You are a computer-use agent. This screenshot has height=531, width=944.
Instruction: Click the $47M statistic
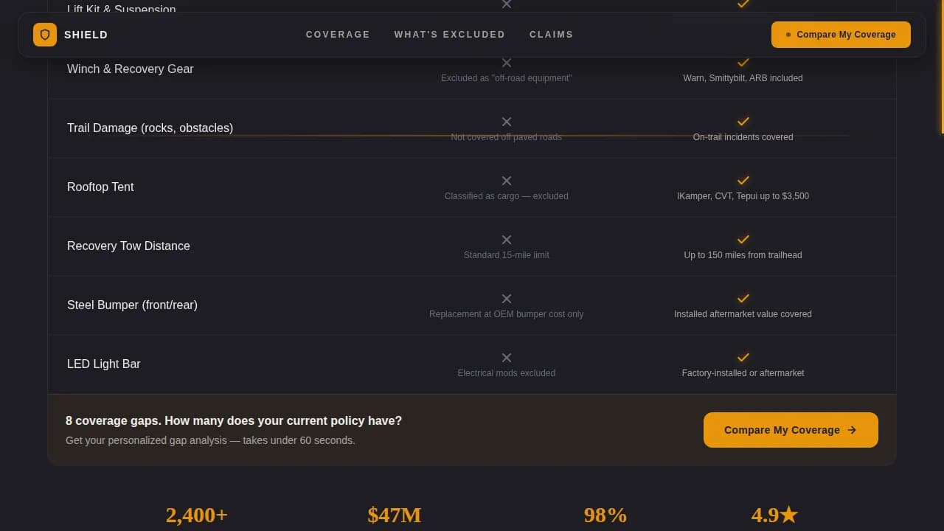coord(395,515)
